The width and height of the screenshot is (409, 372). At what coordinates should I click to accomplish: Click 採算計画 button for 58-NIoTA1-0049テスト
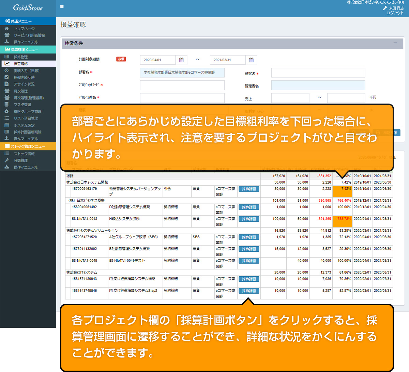tap(249, 261)
